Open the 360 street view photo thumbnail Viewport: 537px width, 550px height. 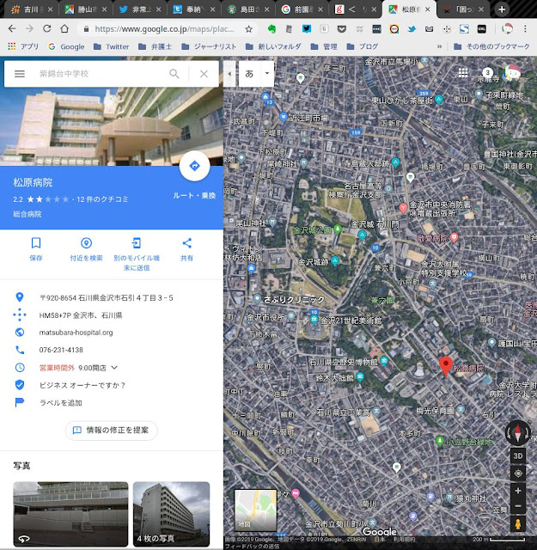[70, 514]
